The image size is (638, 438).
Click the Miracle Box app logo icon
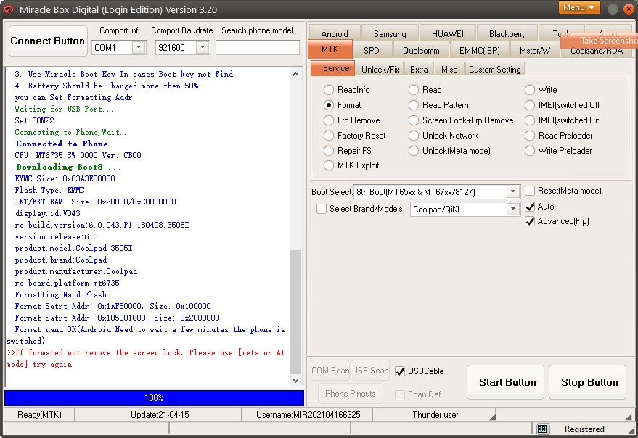[8, 9]
